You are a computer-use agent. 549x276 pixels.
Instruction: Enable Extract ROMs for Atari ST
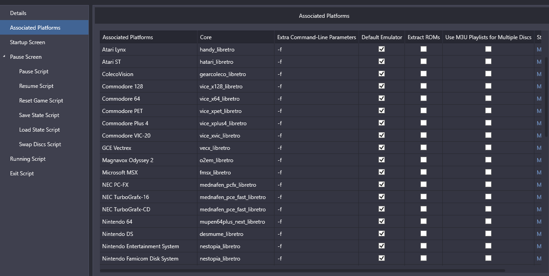pyautogui.click(x=424, y=61)
